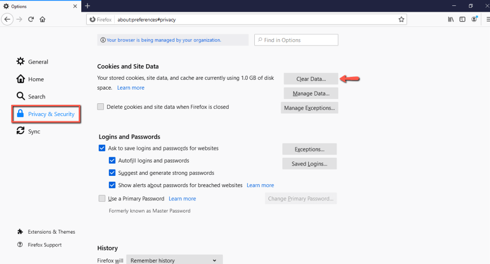Toggle Autofill logins and passwords
The width and height of the screenshot is (490, 264).
click(112, 160)
